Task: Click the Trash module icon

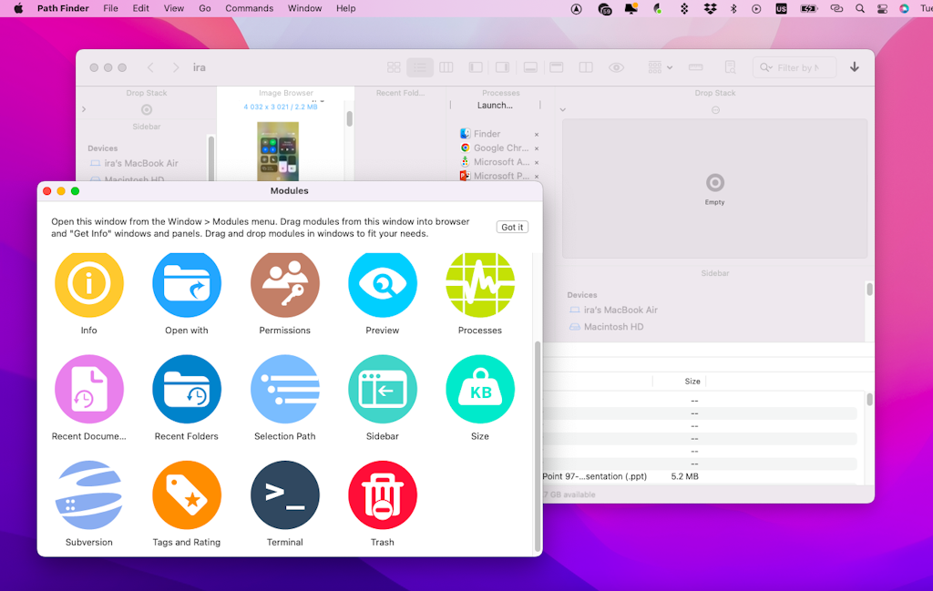Action: pos(382,494)
